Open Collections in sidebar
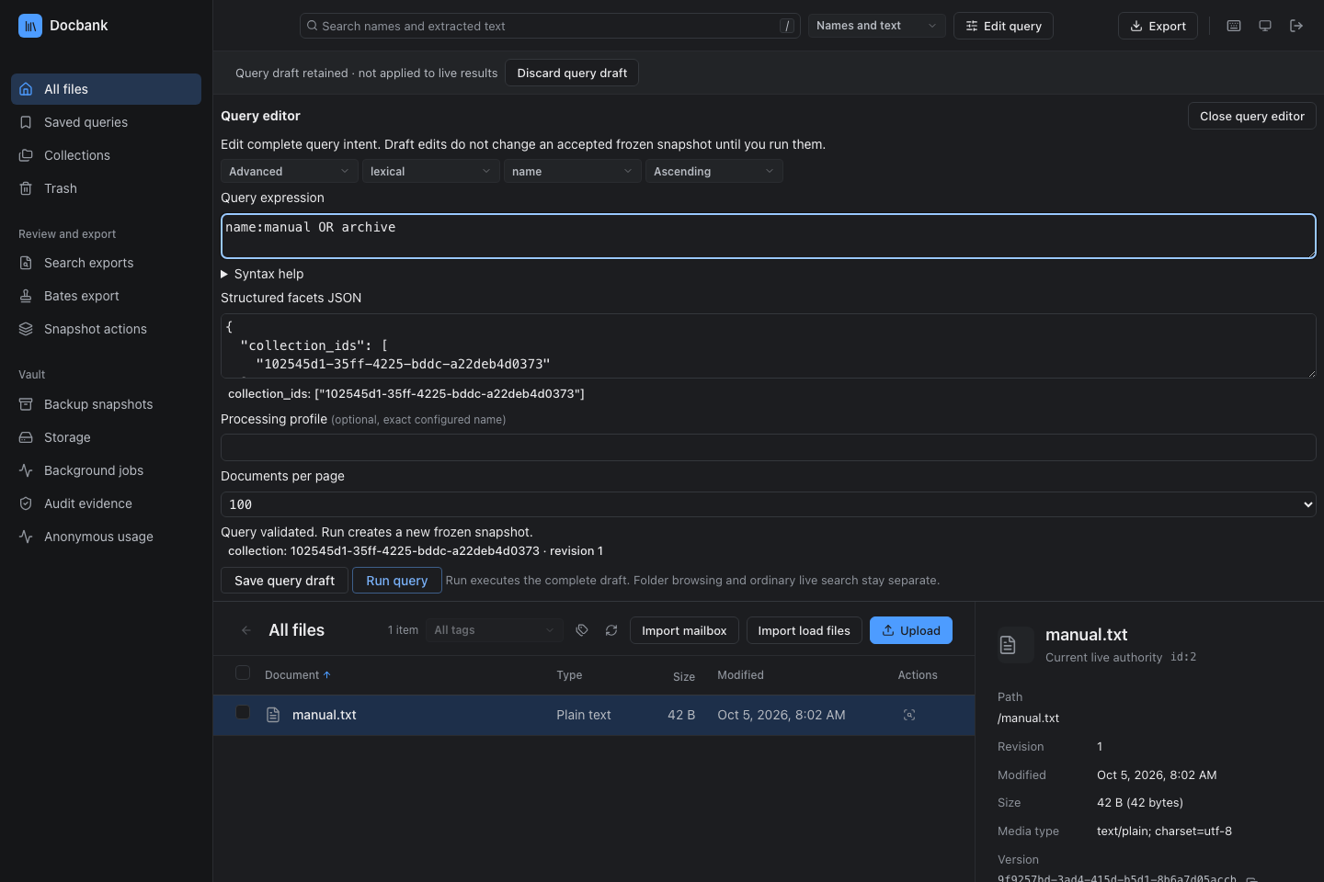Image resolution: width=1324 pixels, height=882 pixels. (x=106, y=155)
